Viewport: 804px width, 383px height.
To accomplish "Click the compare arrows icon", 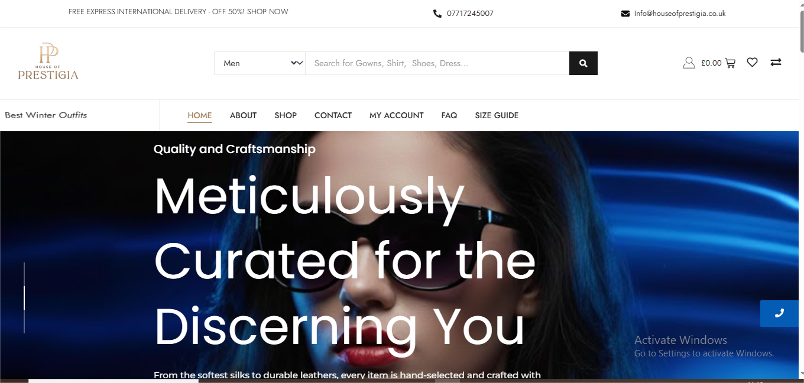I will pyautogui.click(x=776, y=62).
